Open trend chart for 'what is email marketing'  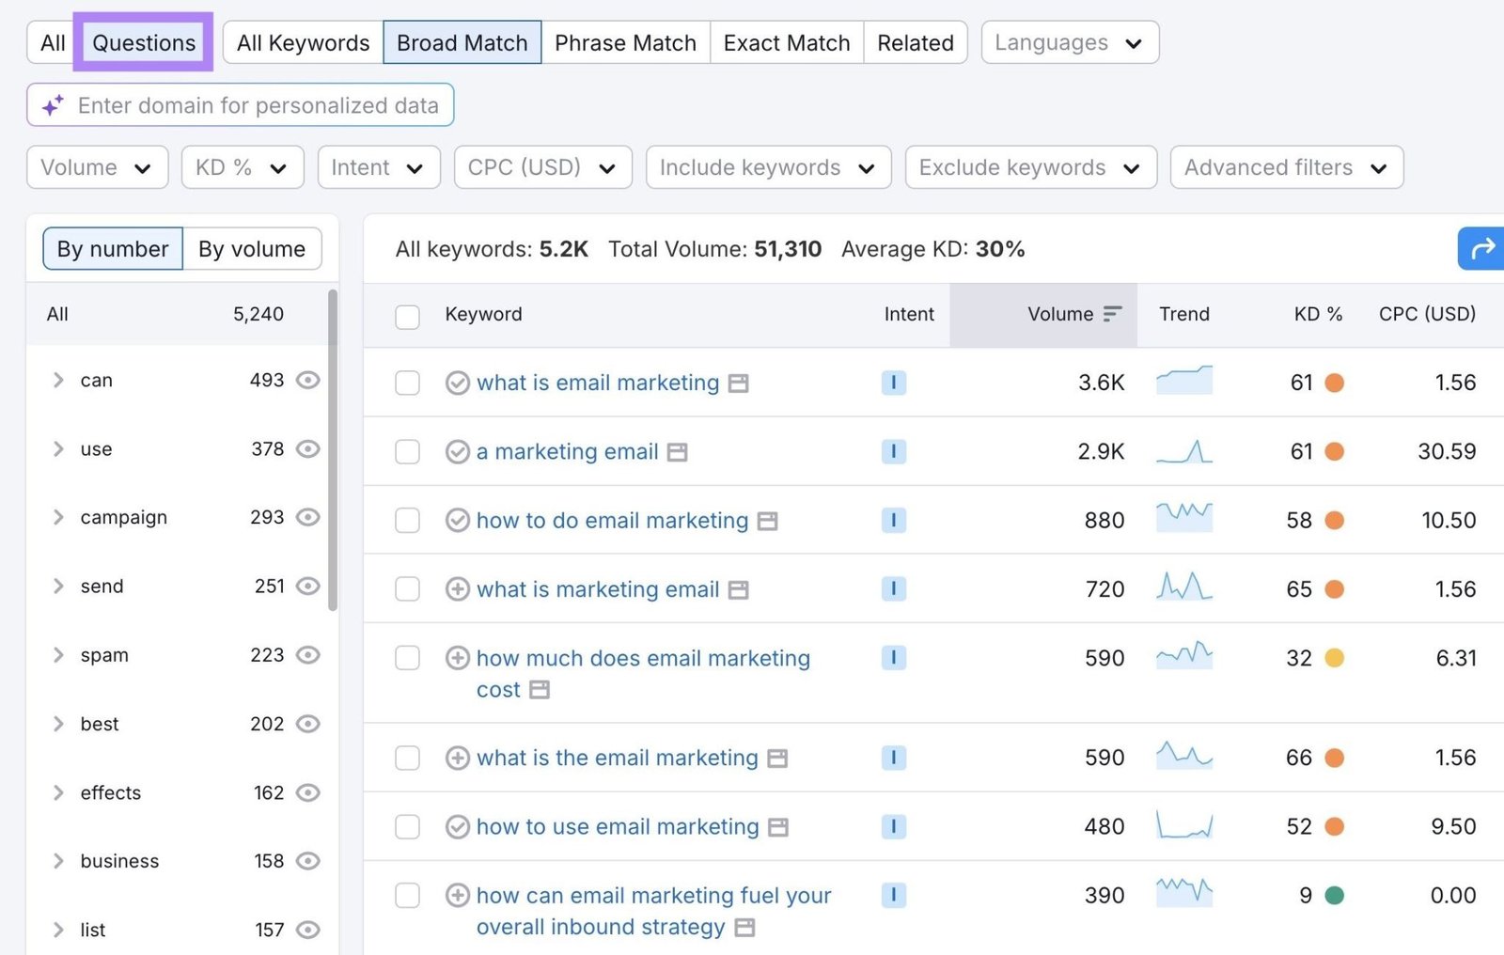1184,380
